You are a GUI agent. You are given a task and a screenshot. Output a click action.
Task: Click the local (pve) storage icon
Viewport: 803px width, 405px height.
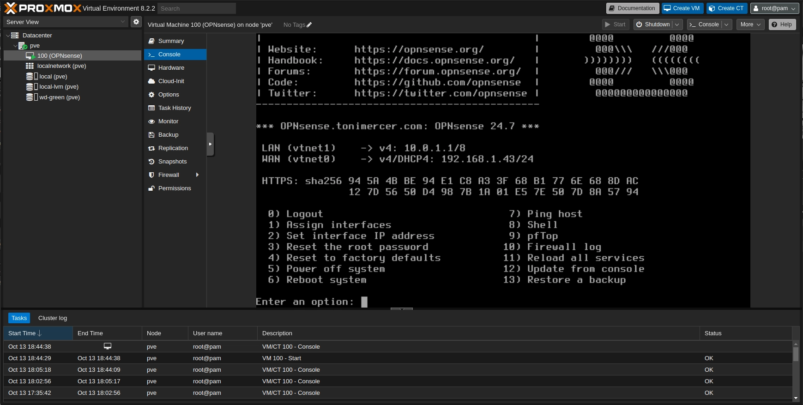[x=31, y=76]
